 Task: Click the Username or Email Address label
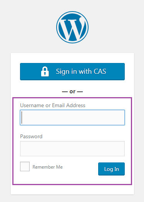point(53,105)
